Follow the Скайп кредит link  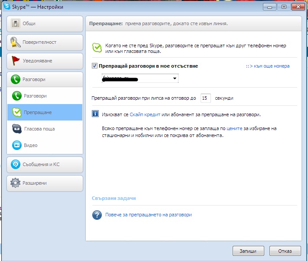point(145,114)
